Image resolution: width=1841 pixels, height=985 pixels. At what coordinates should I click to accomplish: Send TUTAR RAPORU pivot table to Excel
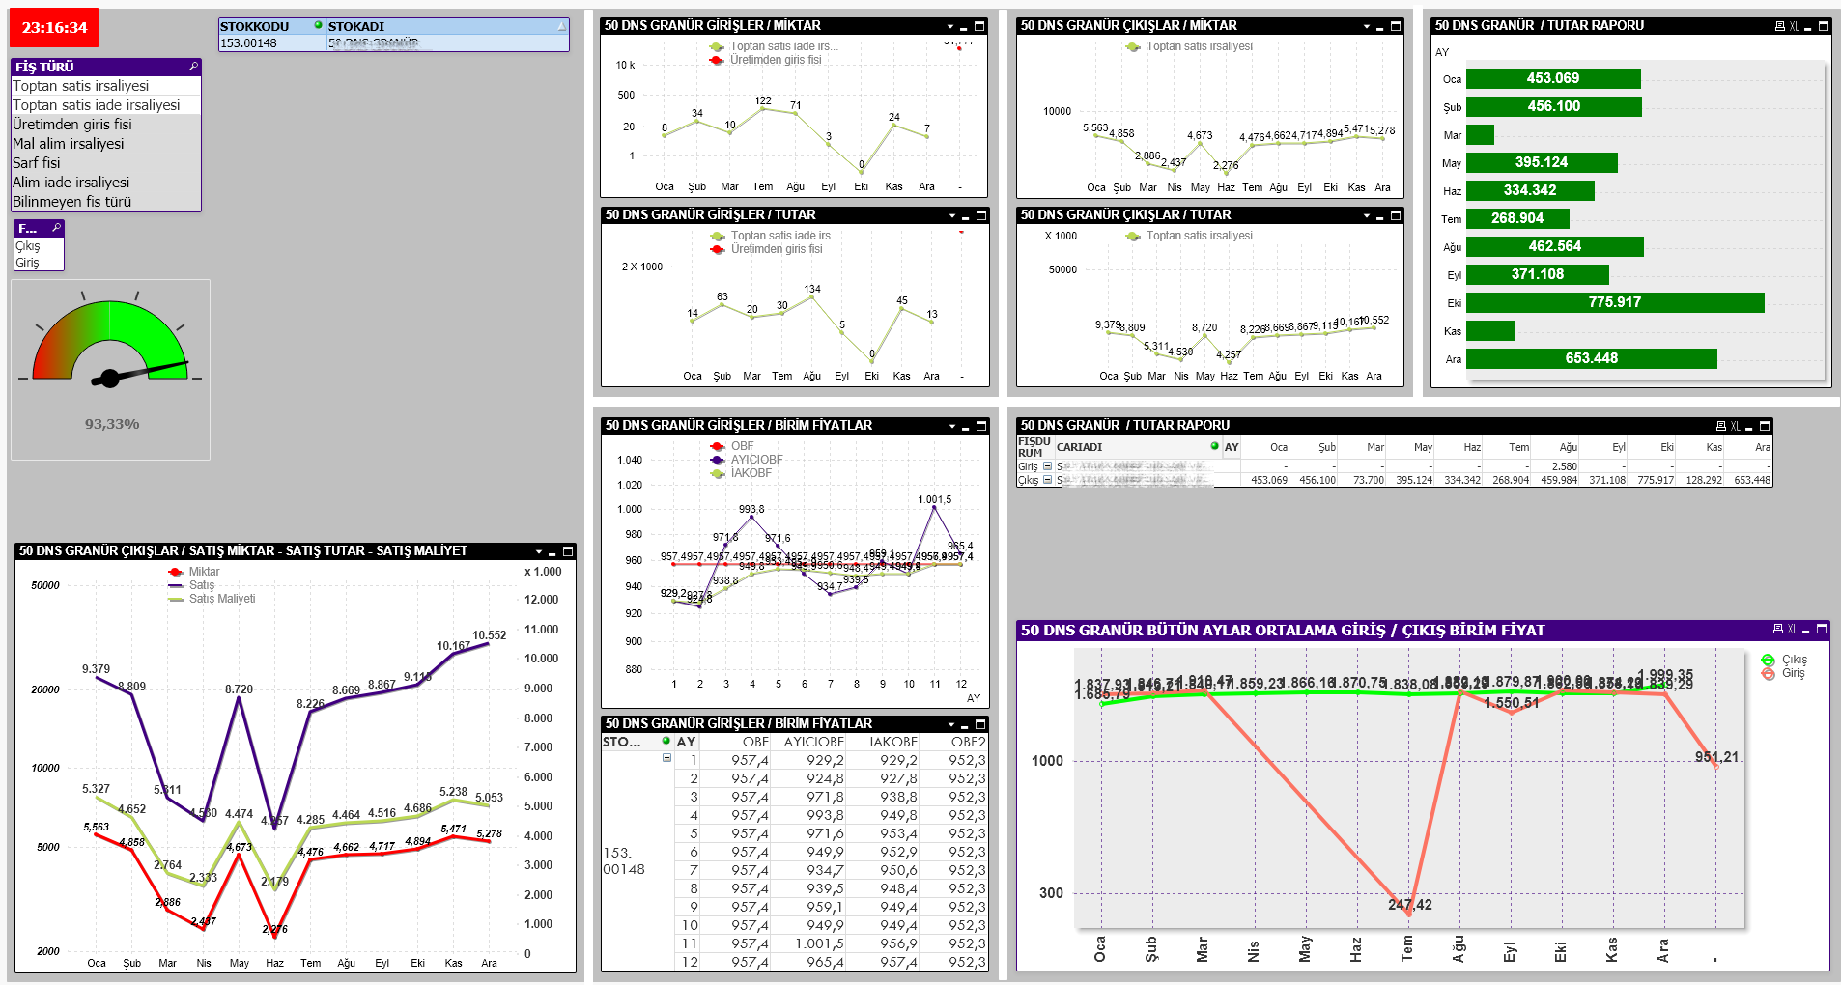[1735, 426]
